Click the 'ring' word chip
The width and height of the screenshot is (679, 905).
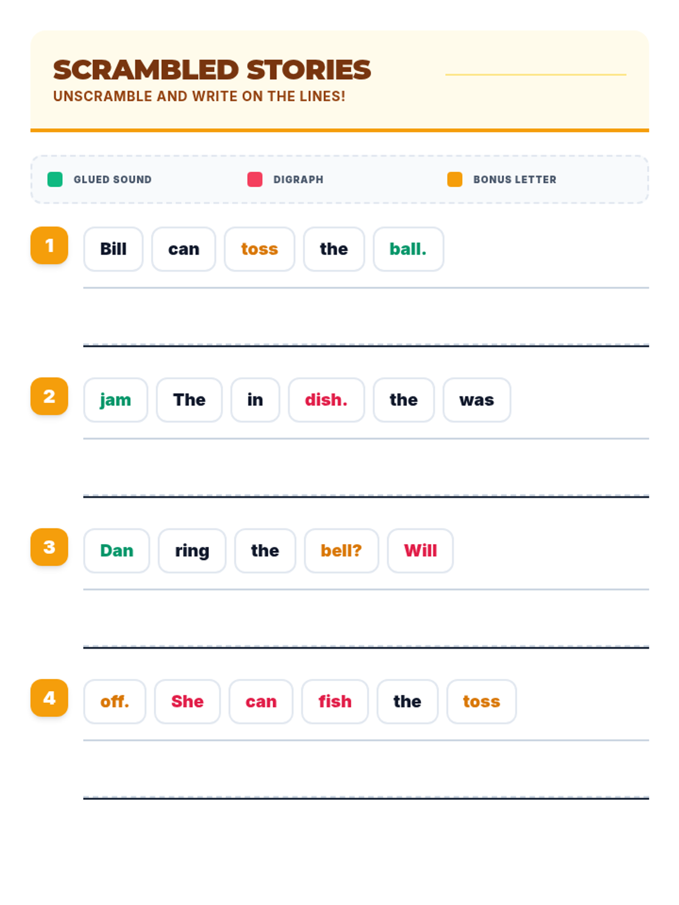click(192, 551)
